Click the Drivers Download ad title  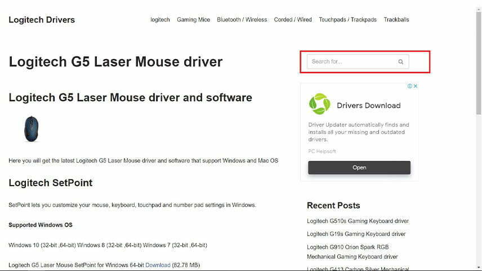(x=369, y=106)
